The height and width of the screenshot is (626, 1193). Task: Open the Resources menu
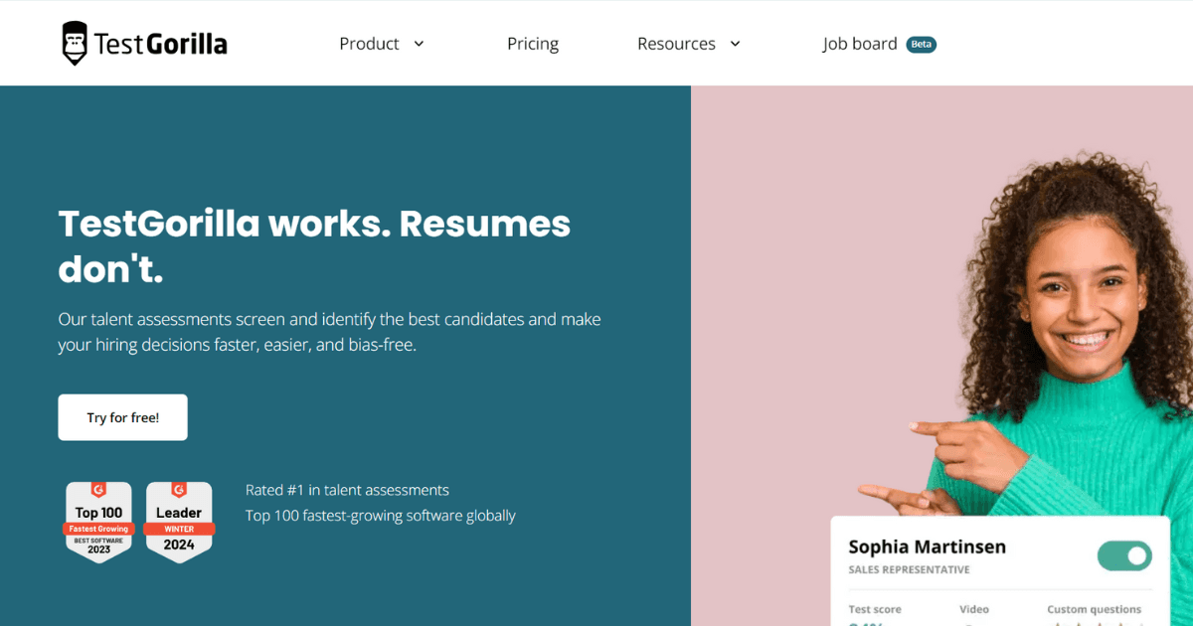676,44
